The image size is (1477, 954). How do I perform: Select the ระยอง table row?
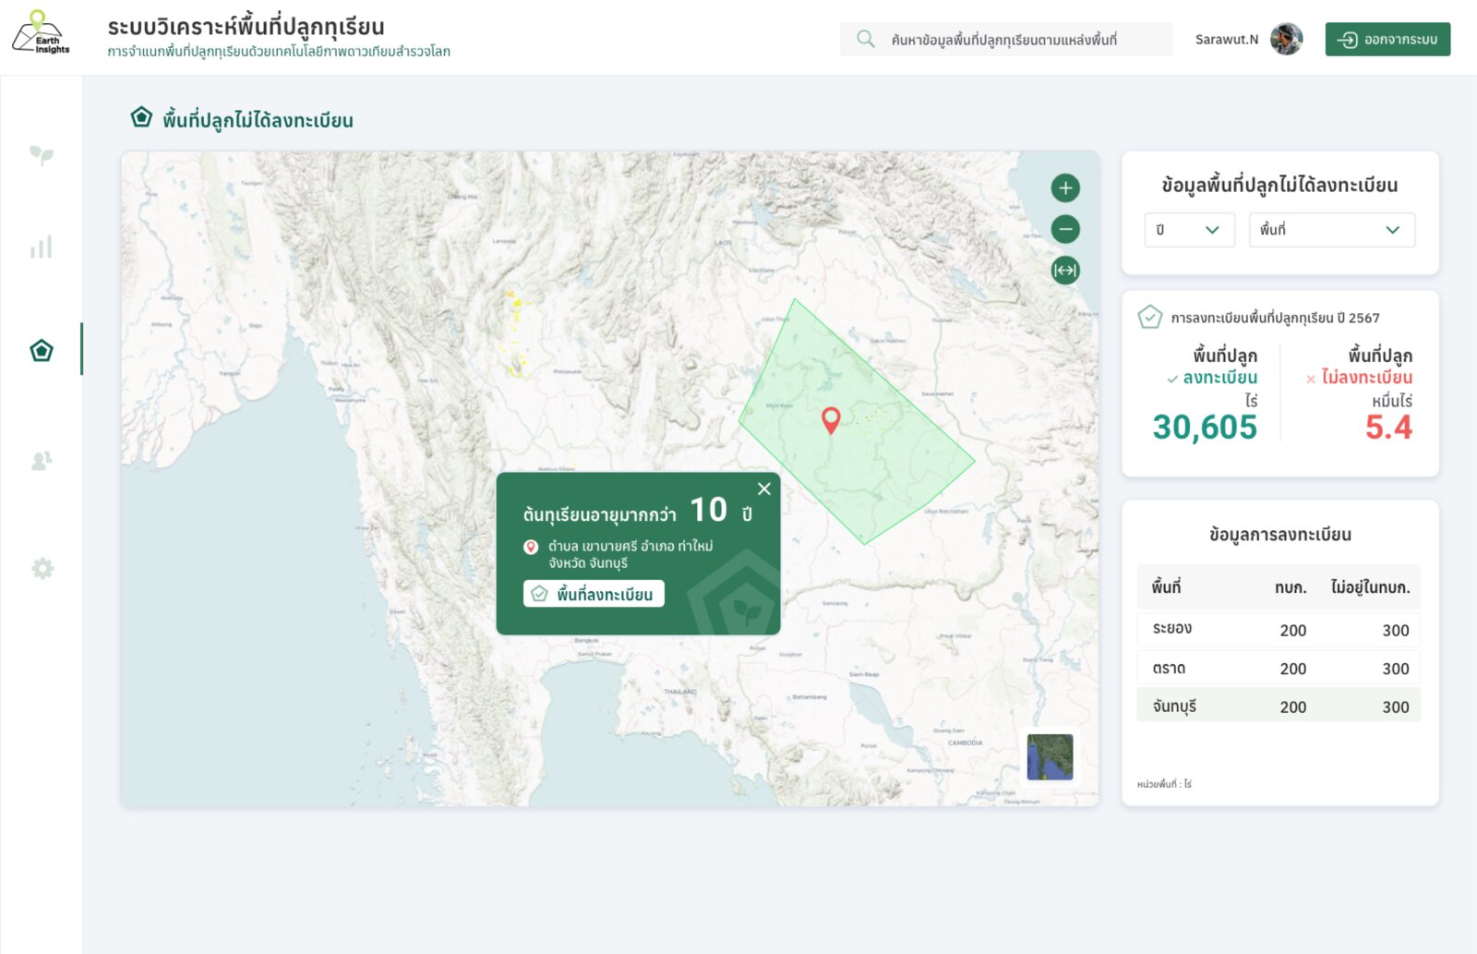point(1279,630)
